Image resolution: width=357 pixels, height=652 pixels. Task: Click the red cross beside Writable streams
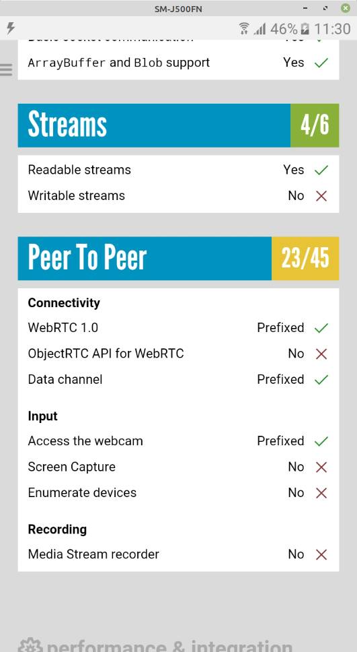tap(321, 196)
